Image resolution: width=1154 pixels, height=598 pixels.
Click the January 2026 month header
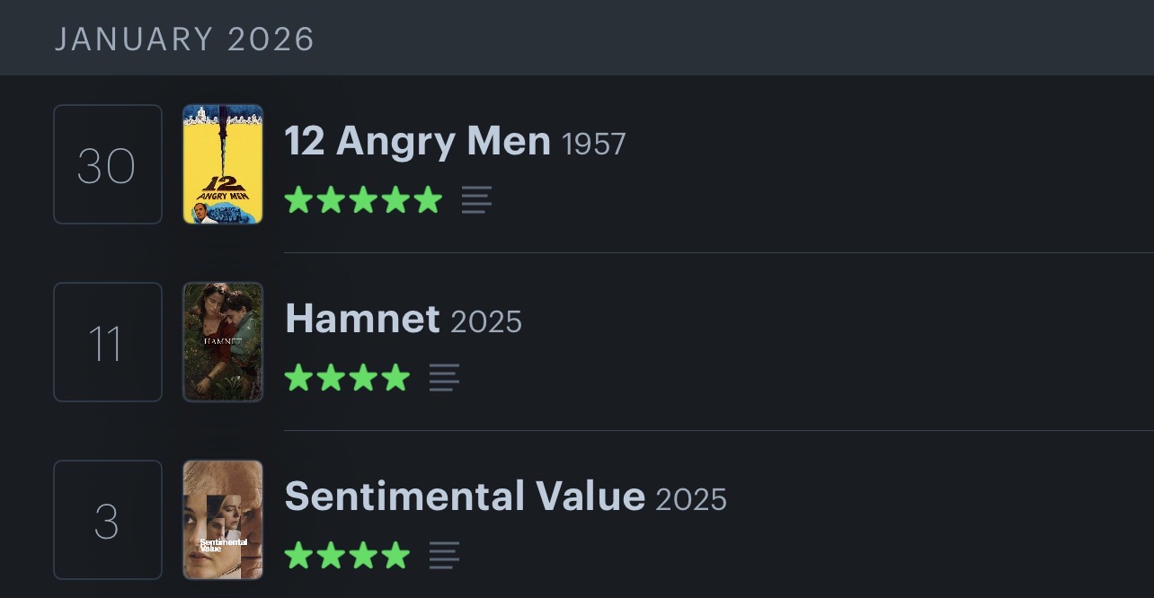click(x=185, y=40)
